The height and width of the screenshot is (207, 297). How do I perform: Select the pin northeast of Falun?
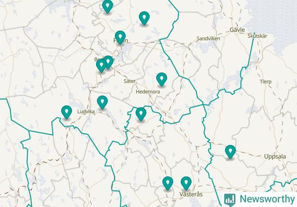point(144,18)
